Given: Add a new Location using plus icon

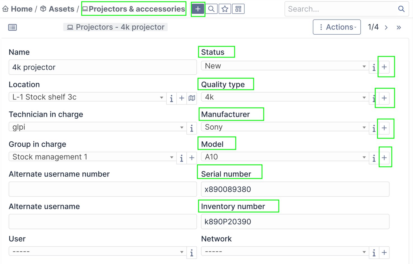Looking at the screenshot, I should pos(182,98).
